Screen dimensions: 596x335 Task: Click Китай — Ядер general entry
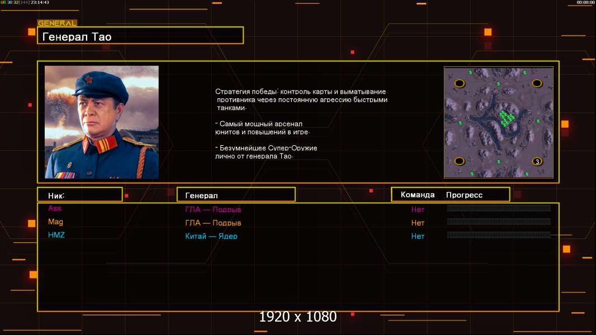click(x=211, y=236)
